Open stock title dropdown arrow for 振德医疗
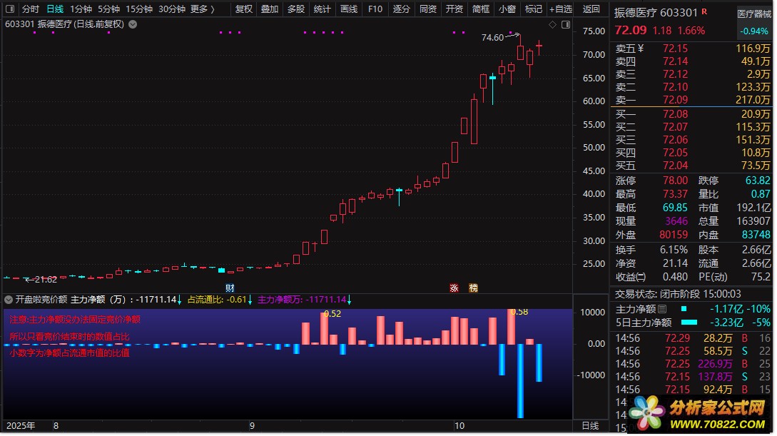 click(133, 24)
